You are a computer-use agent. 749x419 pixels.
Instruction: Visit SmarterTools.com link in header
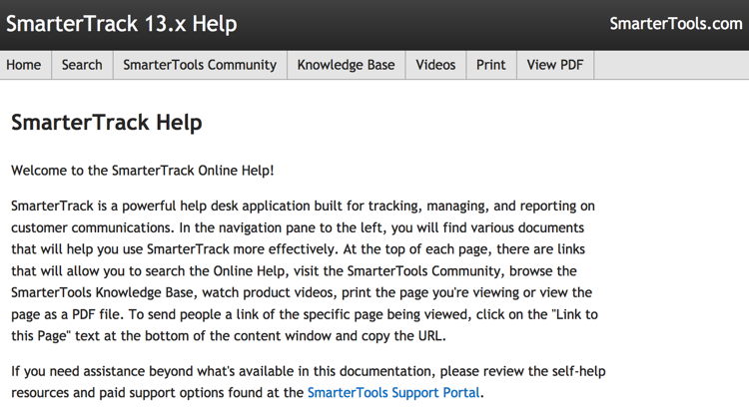[675, 24]
